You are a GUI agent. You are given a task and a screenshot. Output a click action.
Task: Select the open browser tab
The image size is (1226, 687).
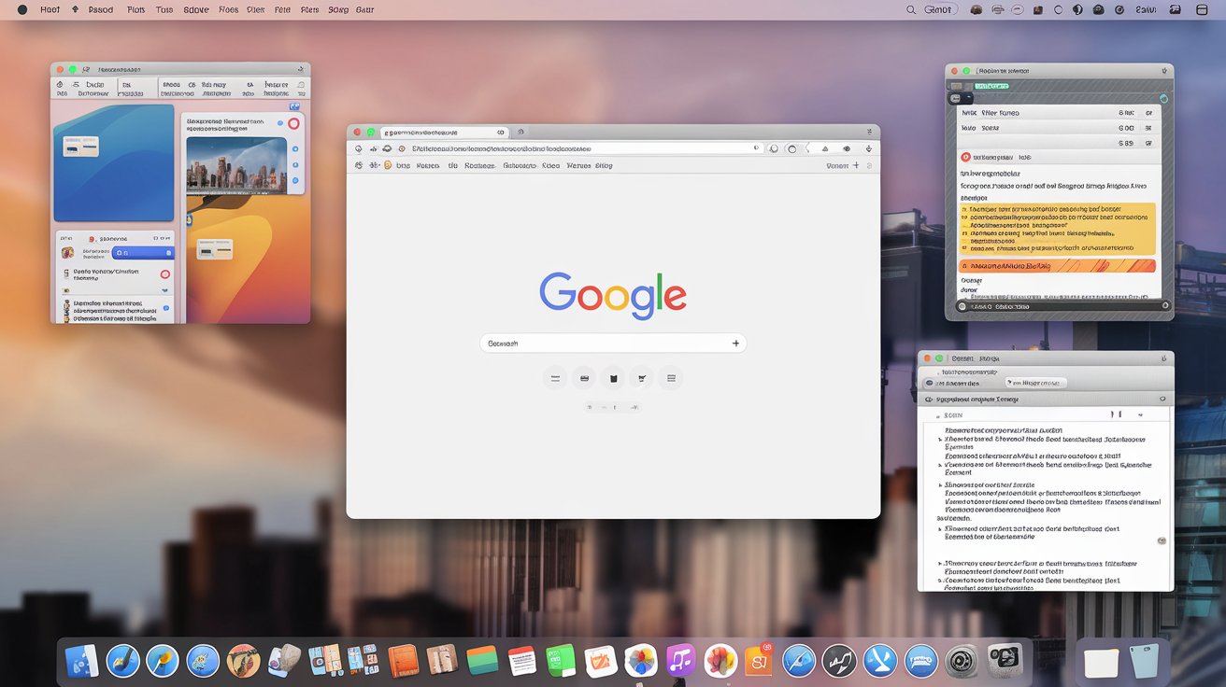click(x=443, y=133)
